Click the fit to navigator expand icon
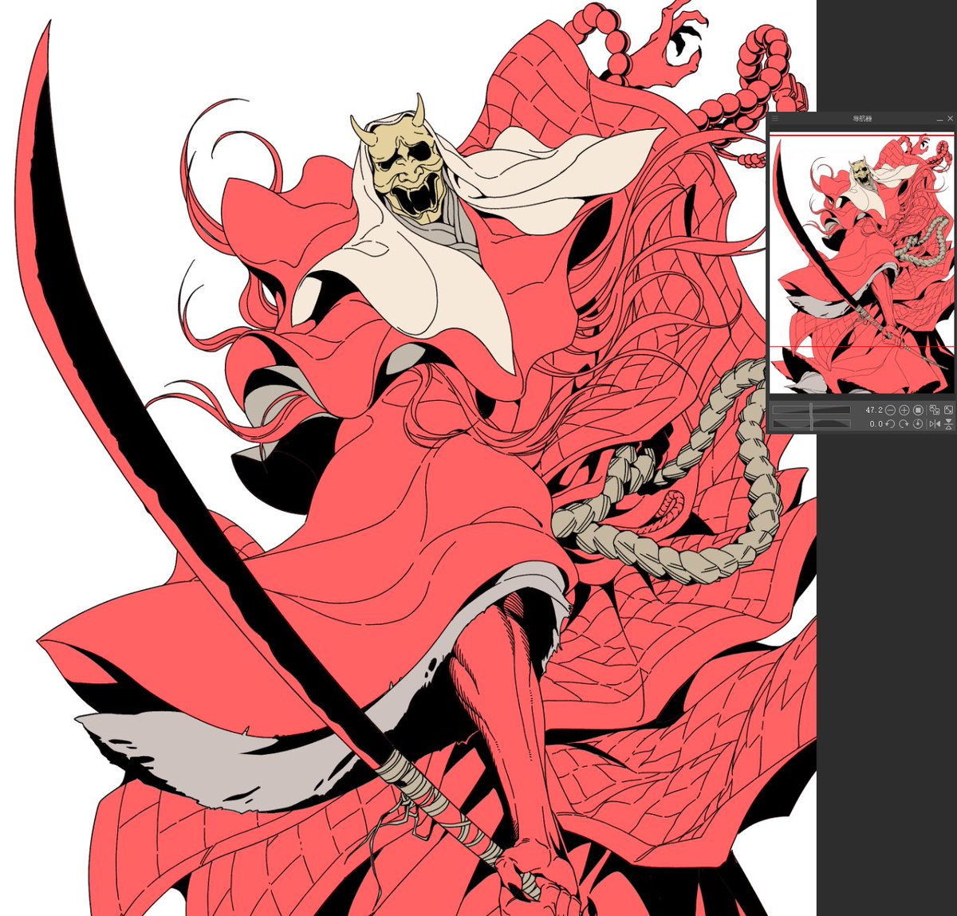Viewport: 957px width, 916px height. pos(948,410)
